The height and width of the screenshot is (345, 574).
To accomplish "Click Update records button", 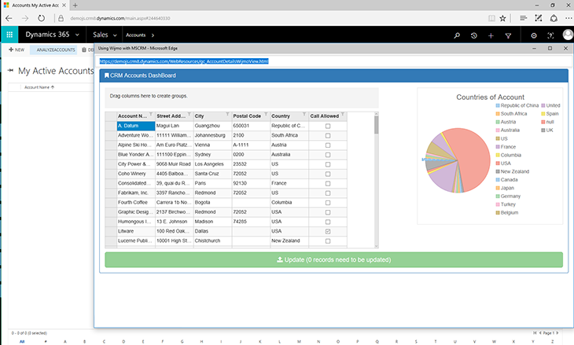I will click(x=334, y=260).
